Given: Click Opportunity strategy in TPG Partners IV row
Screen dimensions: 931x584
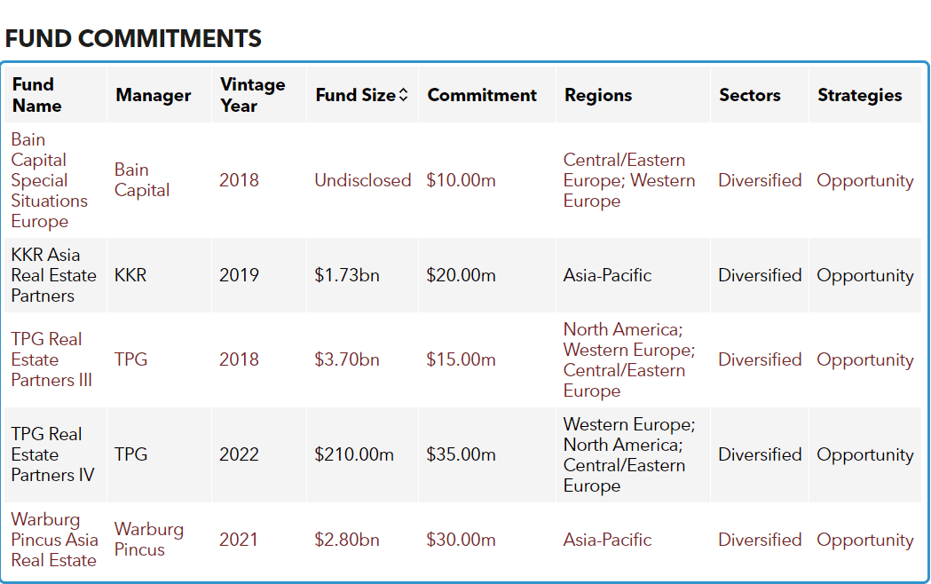Looking at the screenshot, I should tap(865, 455).
